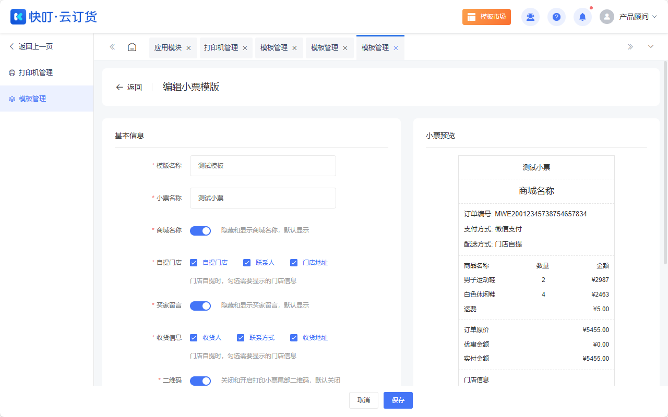Screen dimensions: 668x417
Task: Click the 实付金额 row in preview
Action: coord(536,359)
